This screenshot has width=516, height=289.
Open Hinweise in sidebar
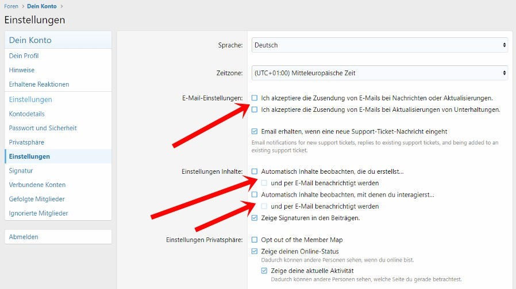(x=58, y=70)
